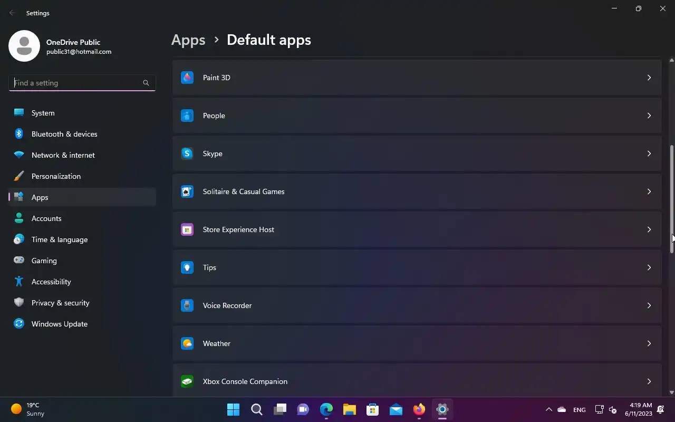This screenshot has width=675, height=422.
Task: Select Apps in the sidebar
Action: click(82, 197)
